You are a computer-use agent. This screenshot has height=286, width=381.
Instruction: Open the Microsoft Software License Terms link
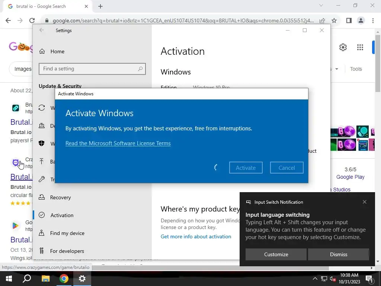pos(118,143)
